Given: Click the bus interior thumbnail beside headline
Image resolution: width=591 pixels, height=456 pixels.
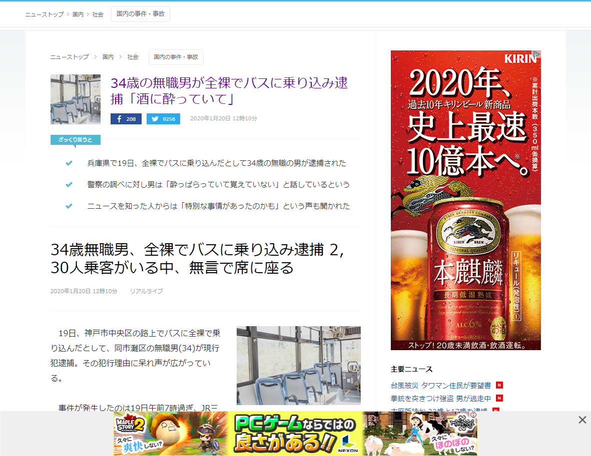Looking at the screenshot, I should (x=76, y=99).
